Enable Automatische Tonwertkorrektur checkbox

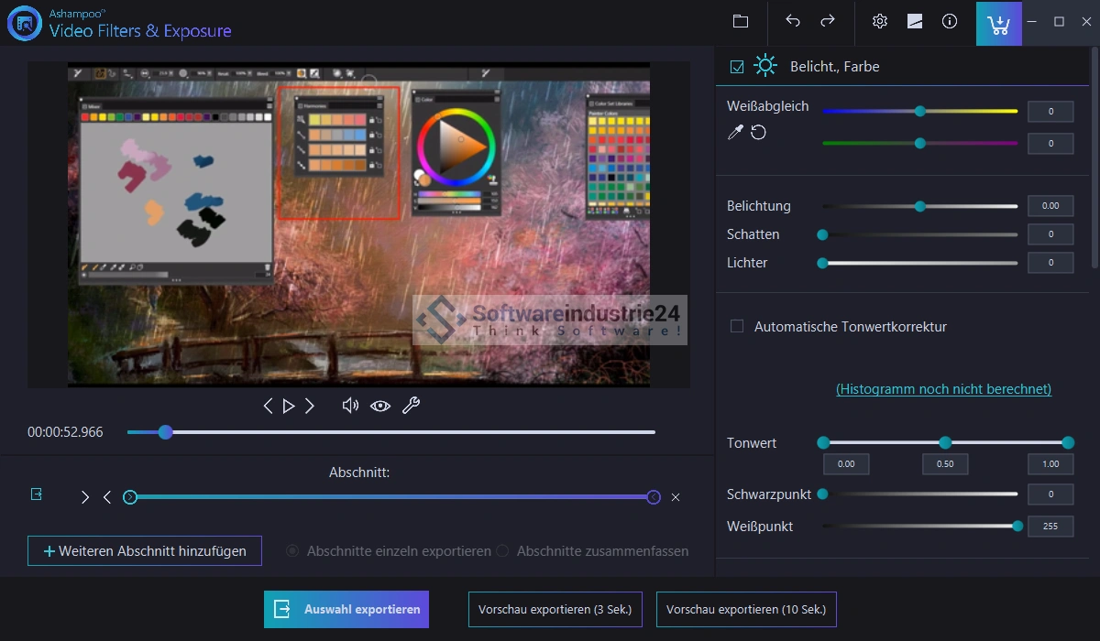point(737,327)
